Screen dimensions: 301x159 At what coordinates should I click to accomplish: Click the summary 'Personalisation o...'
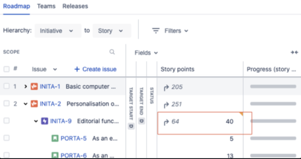pyautogui.click(x=93, y=104)
